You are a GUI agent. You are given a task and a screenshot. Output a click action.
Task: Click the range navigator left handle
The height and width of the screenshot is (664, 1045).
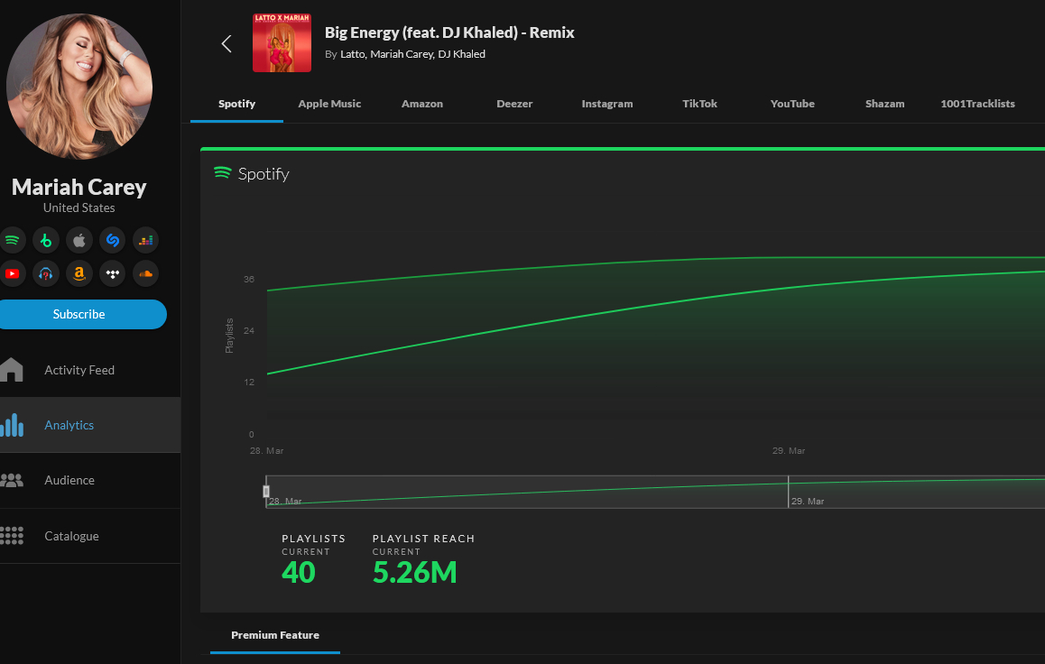[x=266, y=492]
